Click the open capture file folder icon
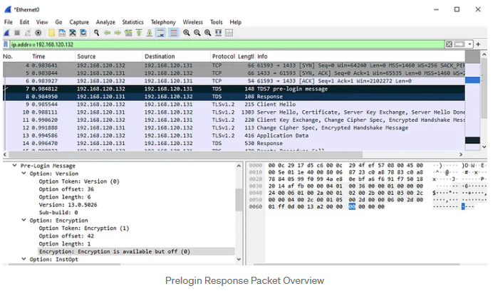This screenshot has width=493, height=291. click(53, 33)
